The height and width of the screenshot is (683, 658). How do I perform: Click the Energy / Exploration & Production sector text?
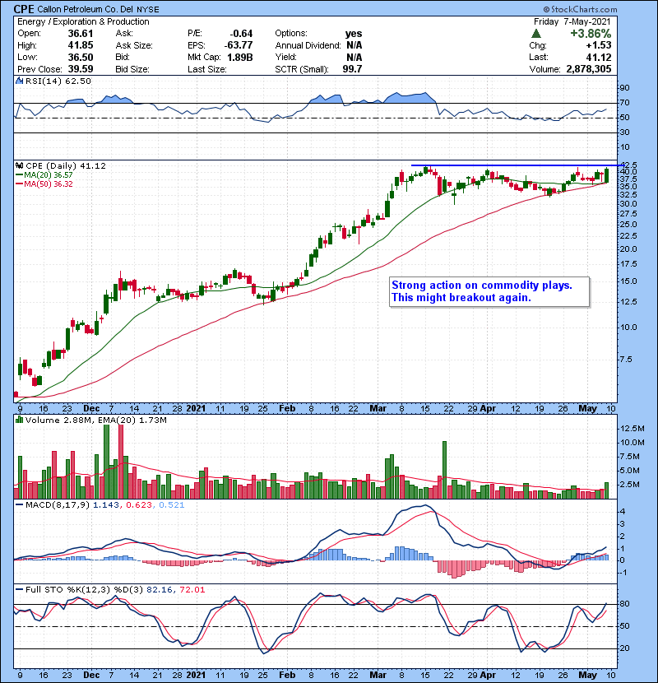82,21
